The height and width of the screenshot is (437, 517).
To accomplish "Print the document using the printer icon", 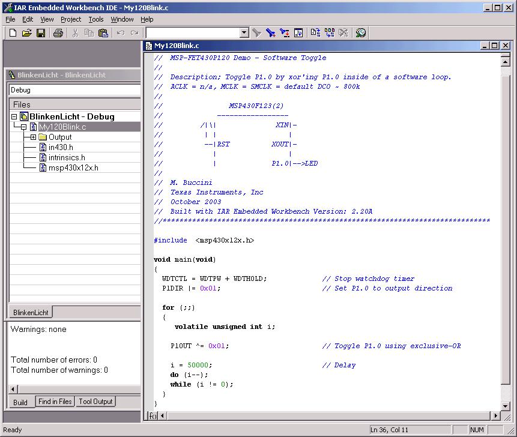I will click(x=58, y=32).
